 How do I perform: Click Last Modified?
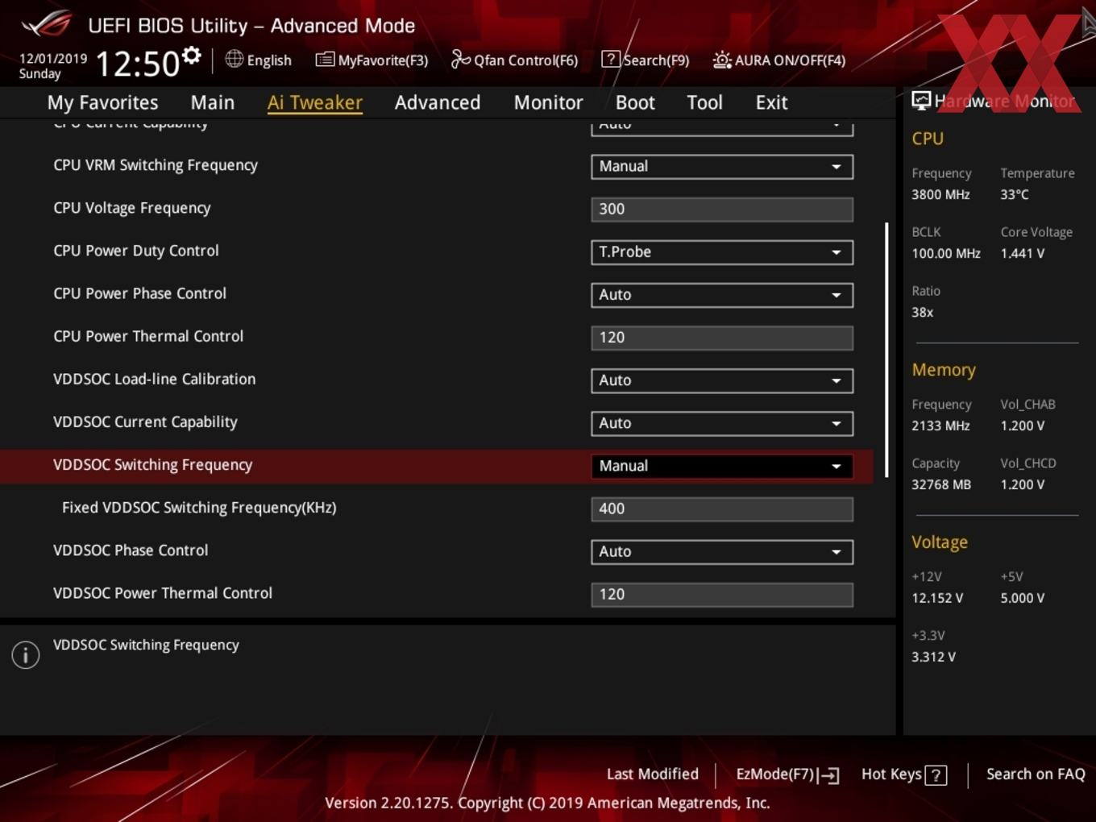tap(652, 774)
